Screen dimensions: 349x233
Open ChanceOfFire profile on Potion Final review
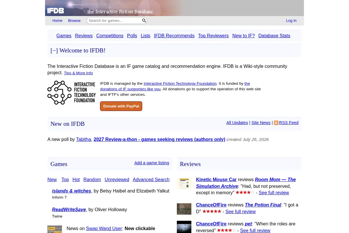pos(211,205)
